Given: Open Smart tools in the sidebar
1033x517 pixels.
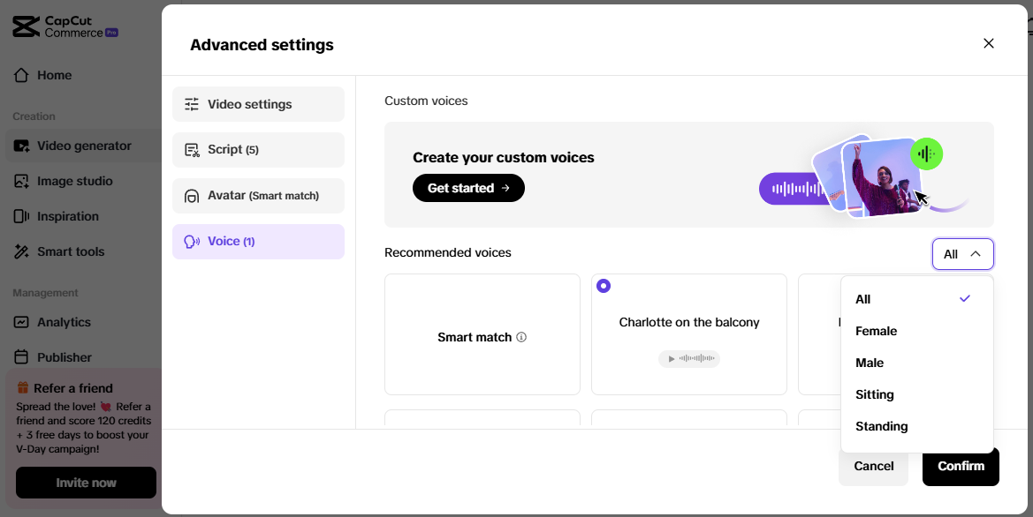Looking at the screenshot, I should pyautogui.click(x=83, y=251).
